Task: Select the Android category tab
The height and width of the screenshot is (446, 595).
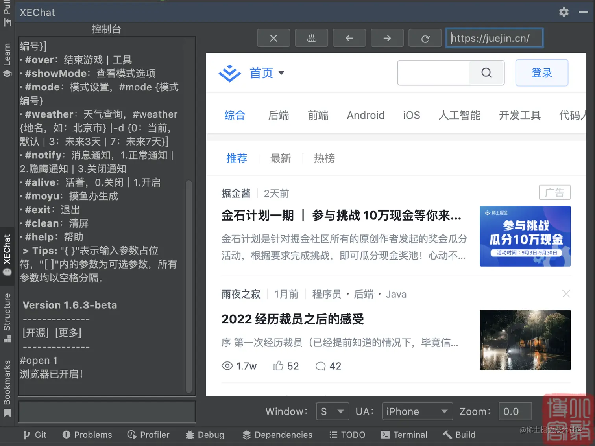Action: 366,115
